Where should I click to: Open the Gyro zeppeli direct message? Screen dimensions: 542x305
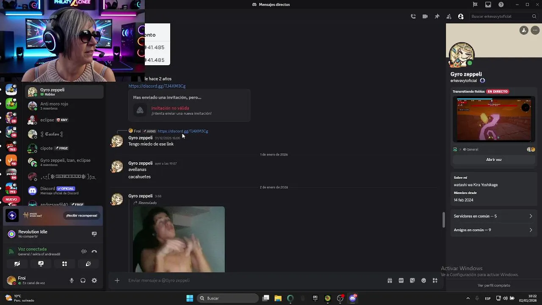[x=64, y=91]
